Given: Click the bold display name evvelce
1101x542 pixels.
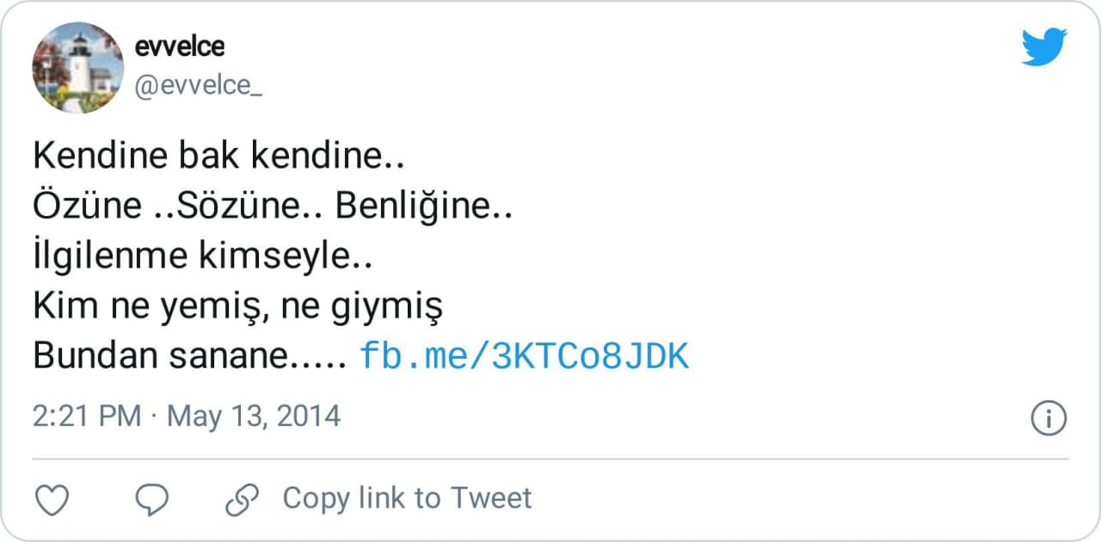Looking at the screenshot, I should pos(180,45).
